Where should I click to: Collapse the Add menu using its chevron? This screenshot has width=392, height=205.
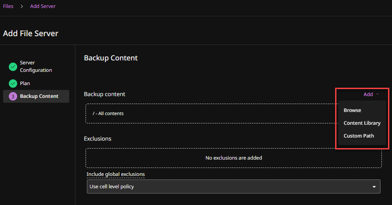(x=377, y=94)
